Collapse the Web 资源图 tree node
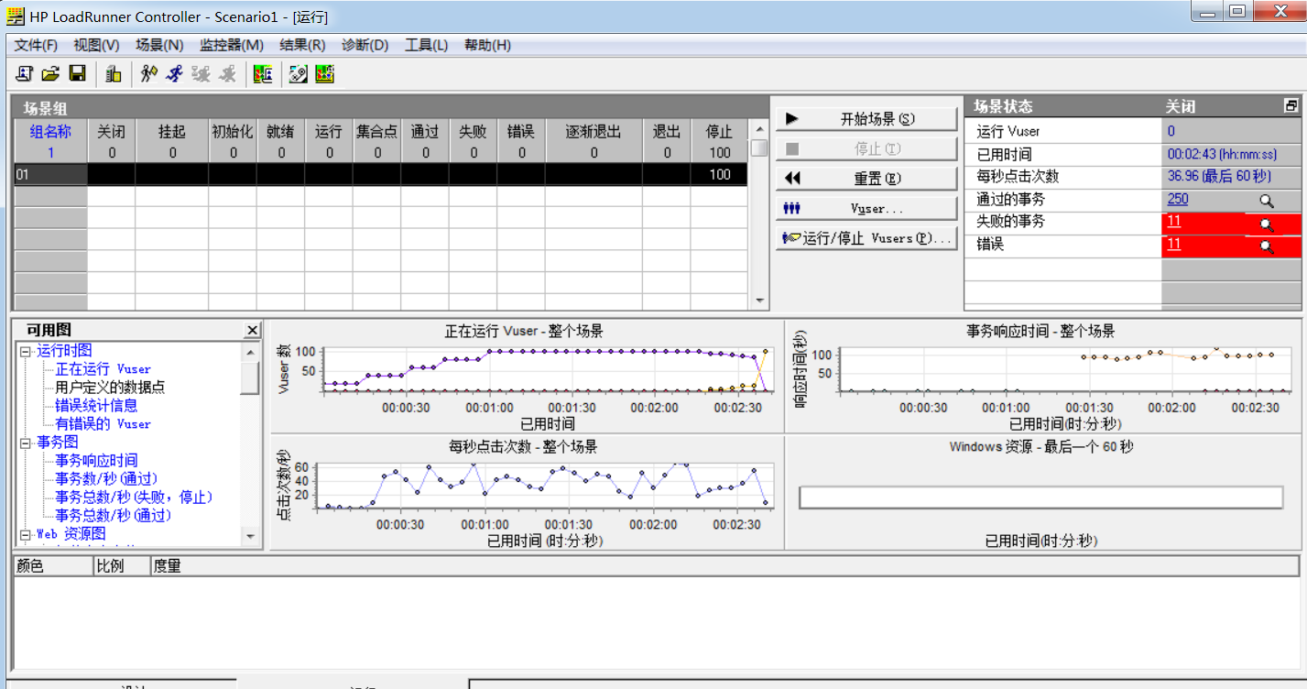The height and width of the screenshot is (689, 1307). [x=25, y=534]
